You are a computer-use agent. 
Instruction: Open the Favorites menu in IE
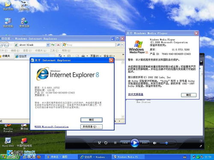pos(41,50)
